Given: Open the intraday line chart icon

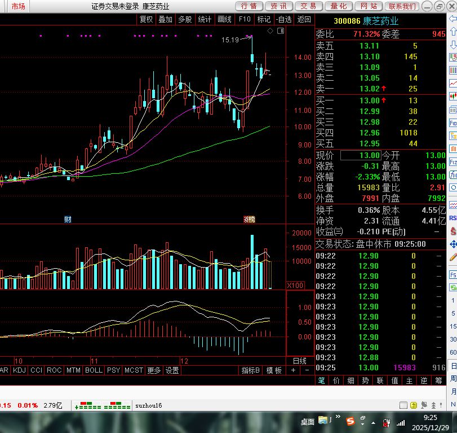Looking at the screenshot, I should 453,83.
